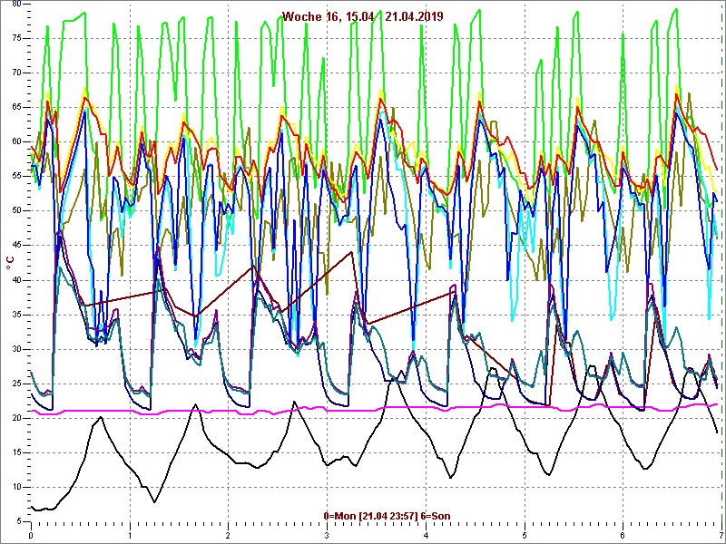Click the footer text '0=Mon'
The image size is (726, 544).
click(339, 516)
